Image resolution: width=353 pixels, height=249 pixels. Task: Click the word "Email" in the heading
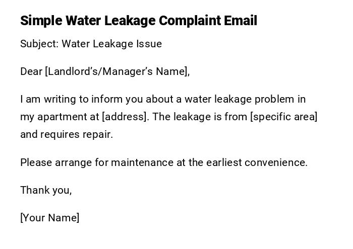click(241, 21)
